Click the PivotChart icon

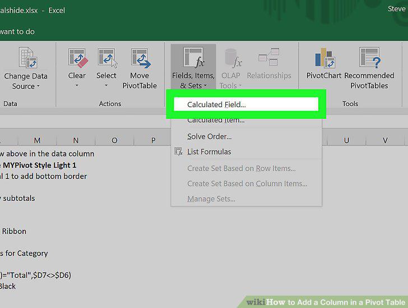[x=324, y=57]
